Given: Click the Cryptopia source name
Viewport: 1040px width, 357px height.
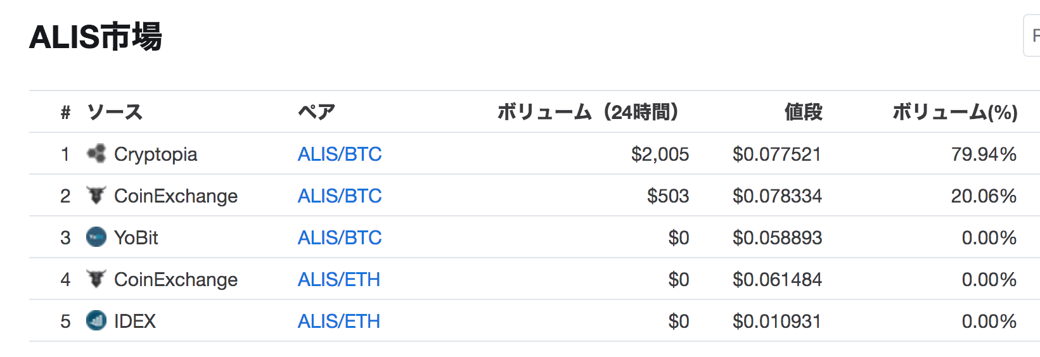Looking at the screenshot, I should (155, 154).
